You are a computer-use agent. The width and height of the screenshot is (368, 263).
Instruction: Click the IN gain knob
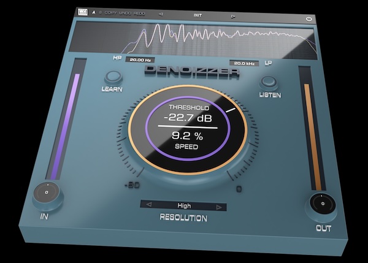click(x=47, y=194)
